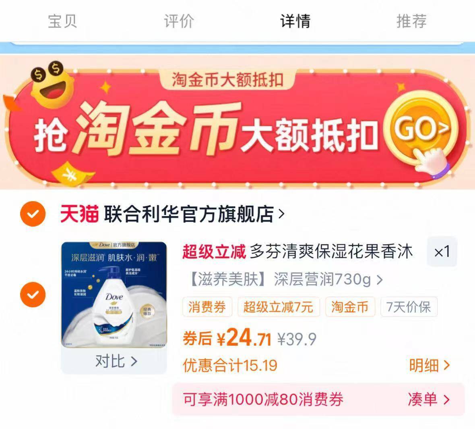Image resolution: width=475 pixels, height=429 pixels.
Task: Uncheck the 联合利华官方旗舰店 store checkbox
Action: coord(33,214)
